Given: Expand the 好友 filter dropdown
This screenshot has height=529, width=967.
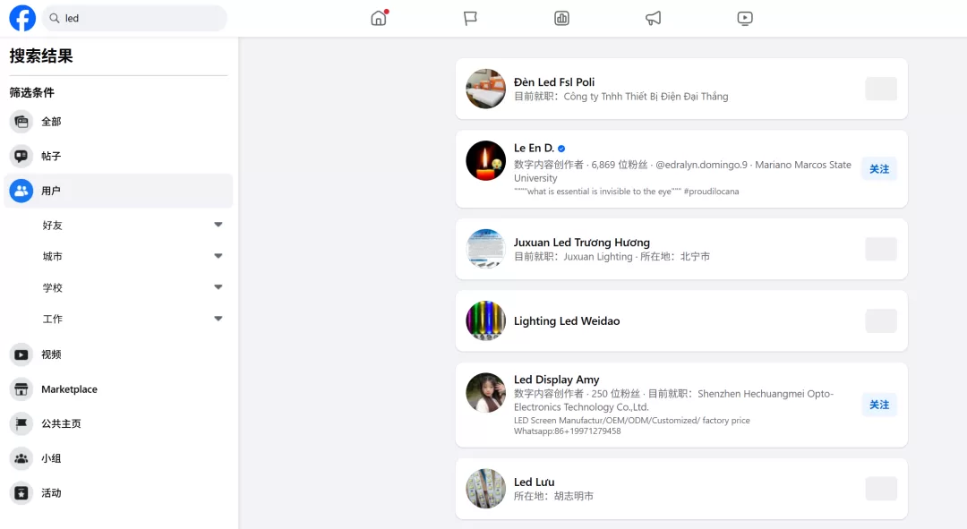Looking at the screenshot, I should click(x=218, y=225).
